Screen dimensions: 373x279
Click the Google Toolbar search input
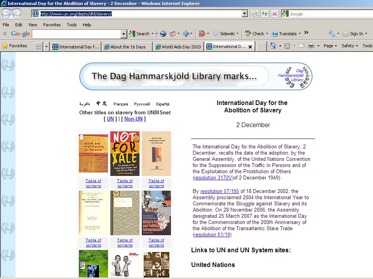(77, 34)
